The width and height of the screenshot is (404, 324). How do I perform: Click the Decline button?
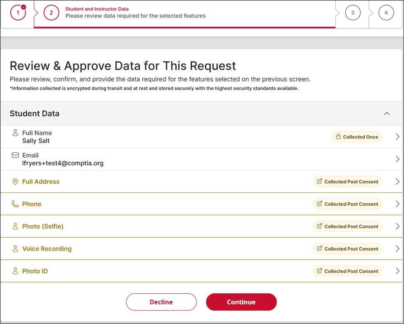tap(161, 302)
